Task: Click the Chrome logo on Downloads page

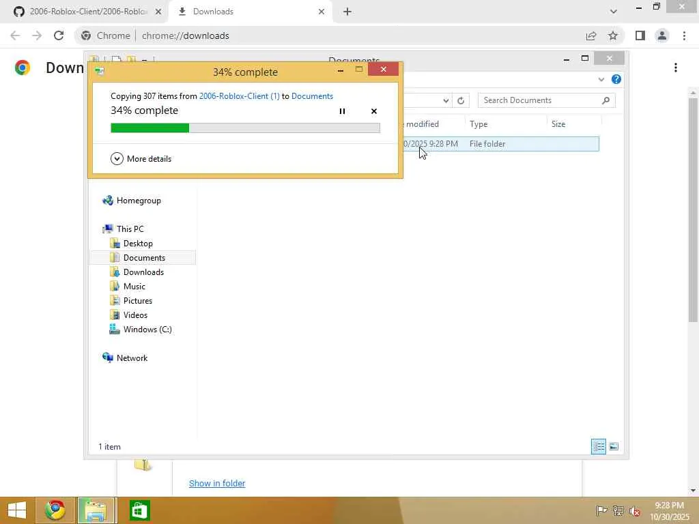Action: (23, 68)
